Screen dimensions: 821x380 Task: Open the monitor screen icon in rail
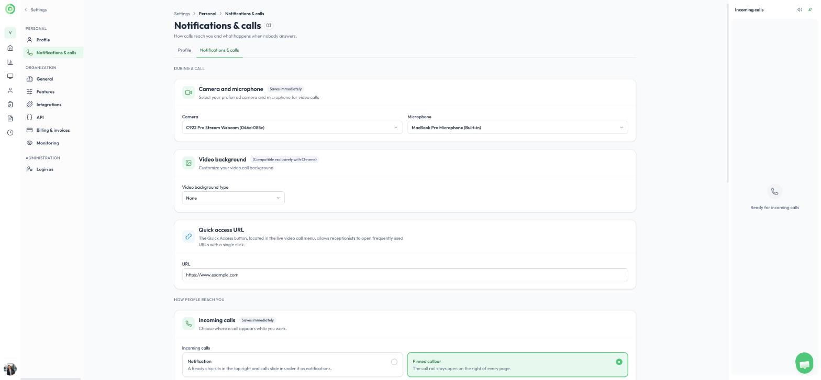point(10,76)
